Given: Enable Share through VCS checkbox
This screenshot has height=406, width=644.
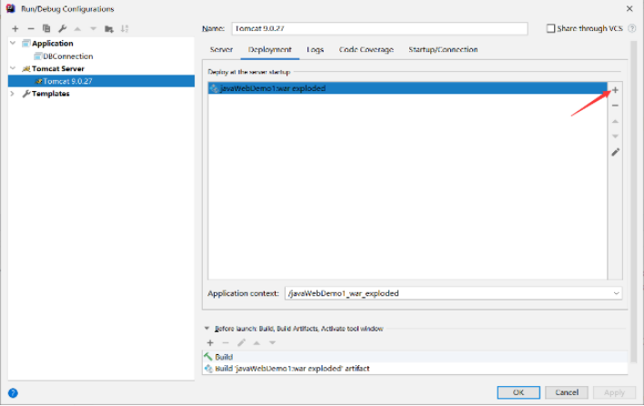Looking at the screenshot, I should coord(550,28).
